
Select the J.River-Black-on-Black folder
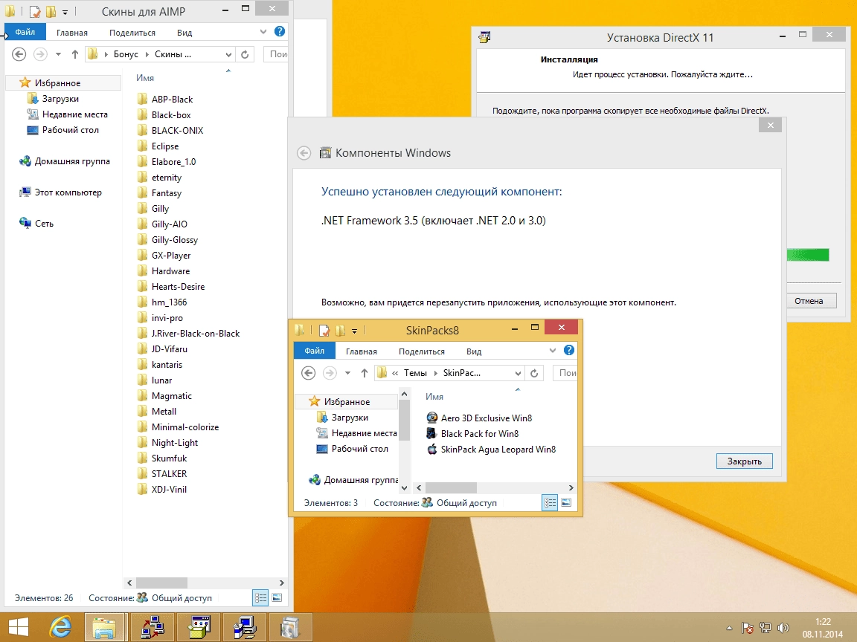195,334
